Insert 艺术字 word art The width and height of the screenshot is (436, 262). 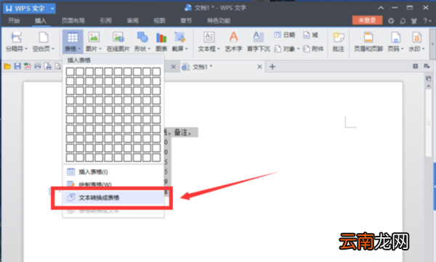(x=233, y=41)
